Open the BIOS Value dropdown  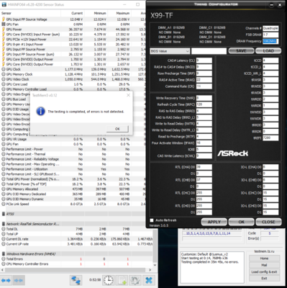(170, 51)
